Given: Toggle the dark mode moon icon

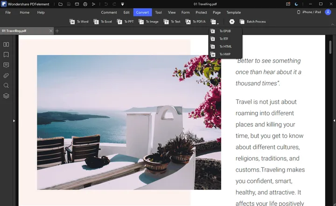Looking at the screenshot, I should [x=296, y=4].
